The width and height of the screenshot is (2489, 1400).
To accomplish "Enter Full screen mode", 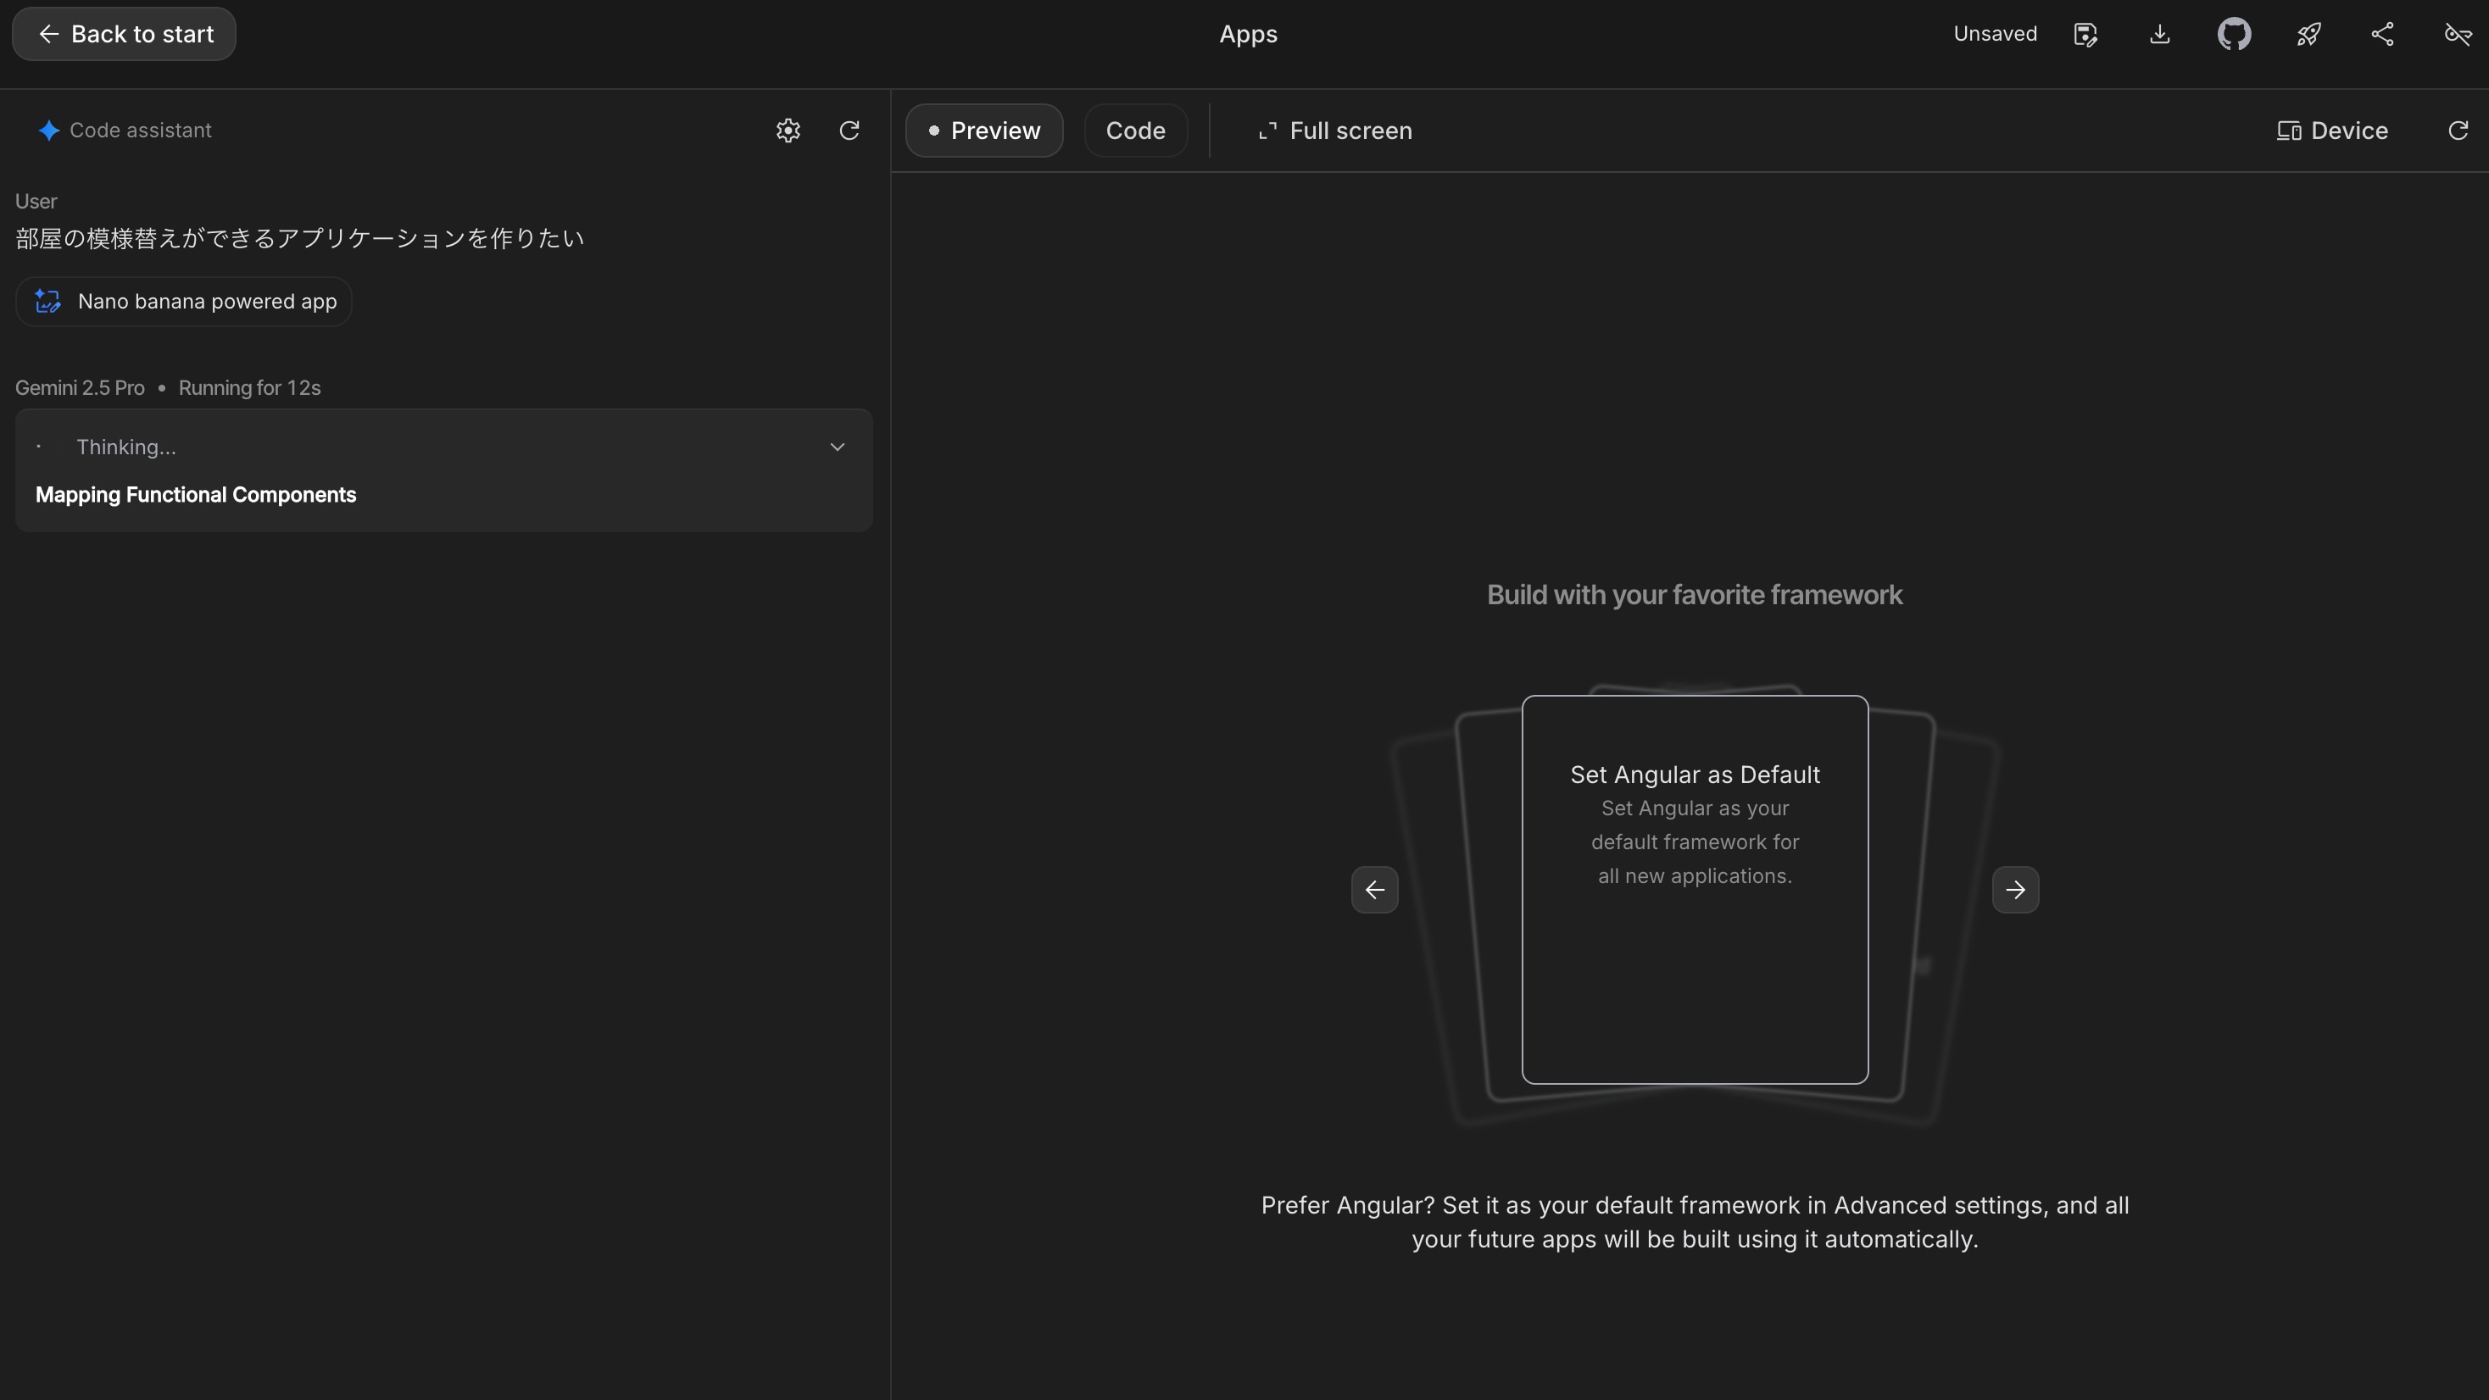I will pos(1335,131).
